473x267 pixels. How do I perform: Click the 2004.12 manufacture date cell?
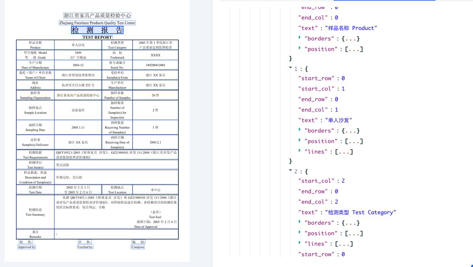[x=78, y=65]
